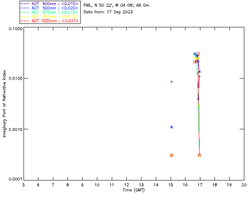The width and height of the screenshot is (251, 200).
Task: Select the green diamond marker near 0.0026
Action: 198,108
